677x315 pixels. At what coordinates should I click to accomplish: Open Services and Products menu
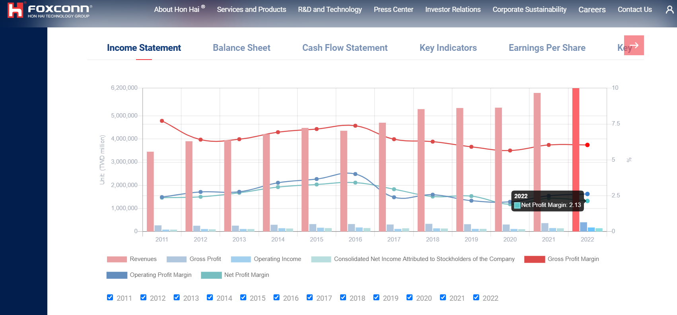click(251, 10)
